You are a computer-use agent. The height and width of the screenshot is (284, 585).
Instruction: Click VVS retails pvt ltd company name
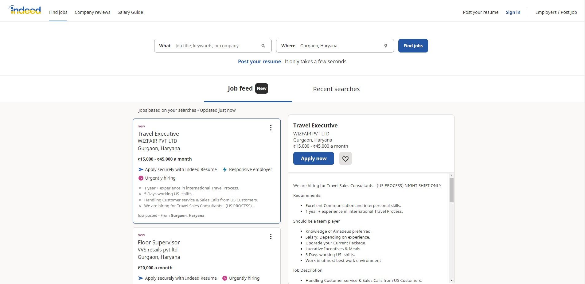pos(158,250)
